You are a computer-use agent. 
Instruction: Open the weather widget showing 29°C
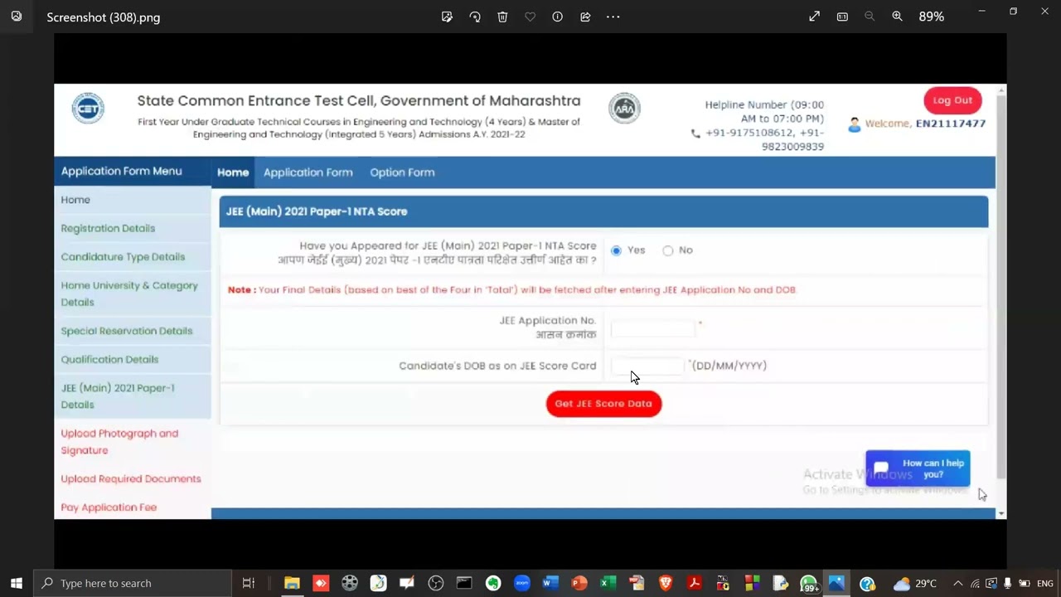[x=914, y=583]
